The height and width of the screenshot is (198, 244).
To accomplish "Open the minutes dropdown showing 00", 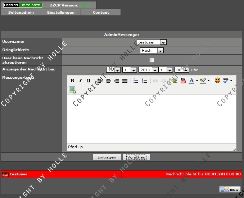I will (x=179, y=70).
